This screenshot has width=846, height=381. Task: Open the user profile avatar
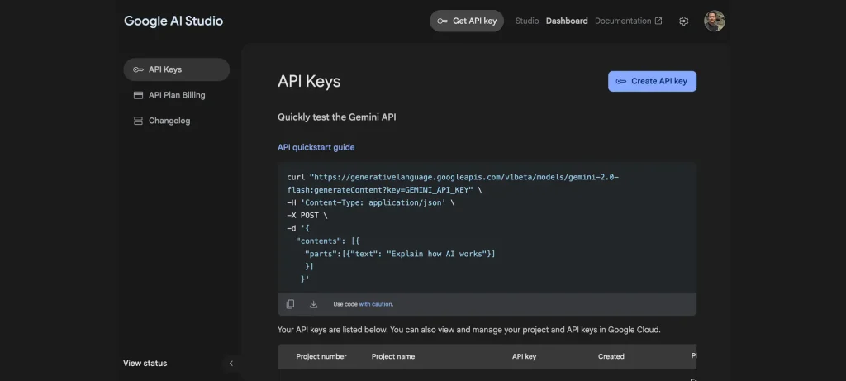[x=714, y=21]
